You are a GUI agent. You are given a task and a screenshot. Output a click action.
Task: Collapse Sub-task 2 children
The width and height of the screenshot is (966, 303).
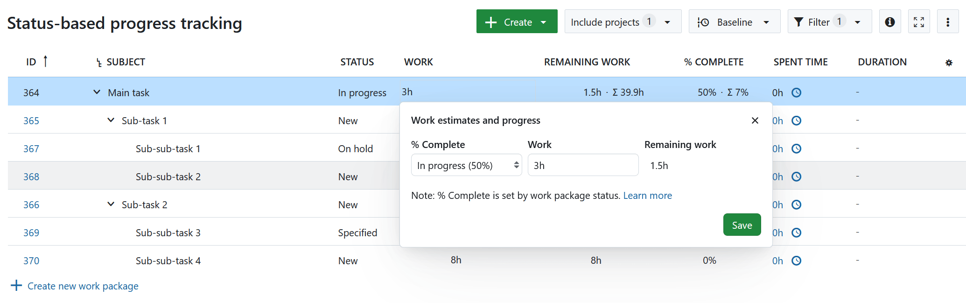[x=111, y=204]
